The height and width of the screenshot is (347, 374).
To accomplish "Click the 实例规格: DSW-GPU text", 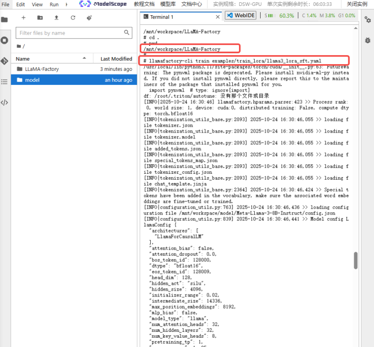I will click(237, 4).
